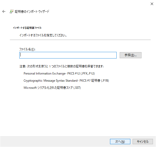
Task: Open the 参照(R)... browse button
Action: 130,55
